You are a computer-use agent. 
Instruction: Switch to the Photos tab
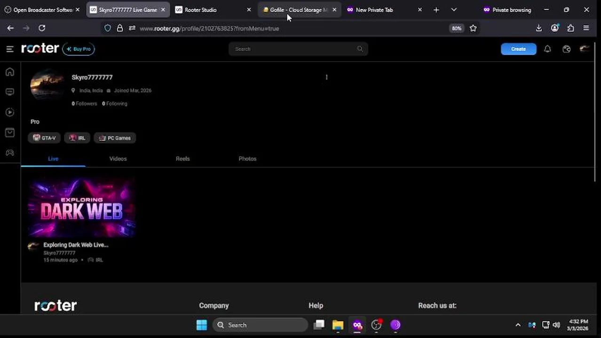point(247,159)
